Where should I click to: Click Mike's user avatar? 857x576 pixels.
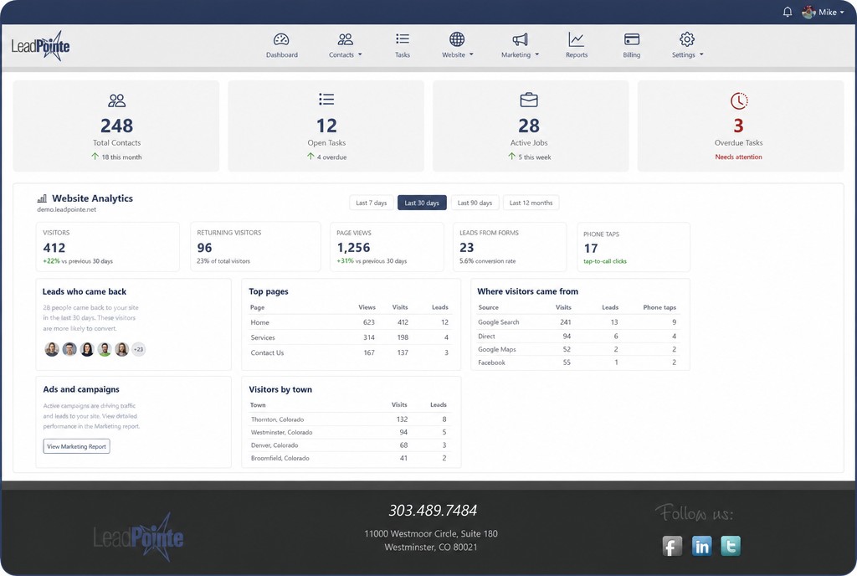click(x=809, y=12)
